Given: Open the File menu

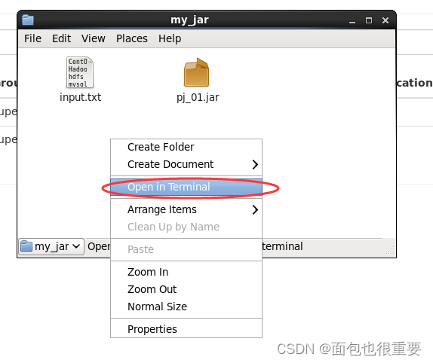Looking at the screenshot, I should (32, 38).
